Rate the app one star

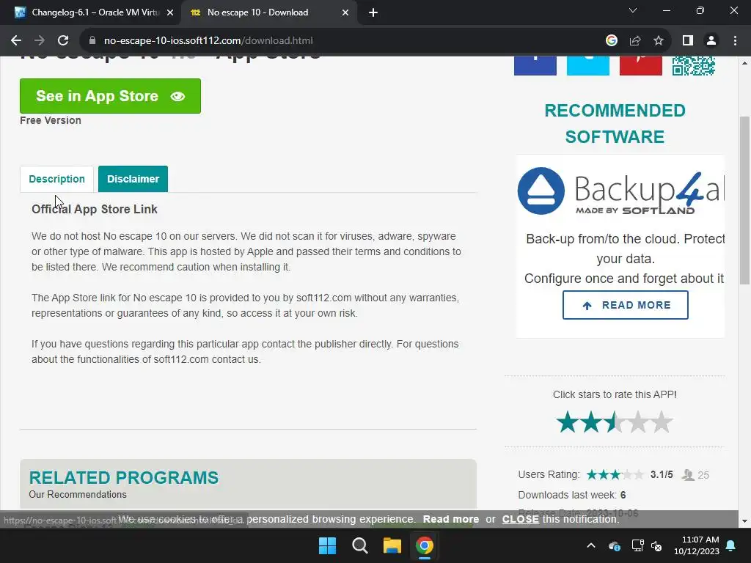(x=568, y=422)
